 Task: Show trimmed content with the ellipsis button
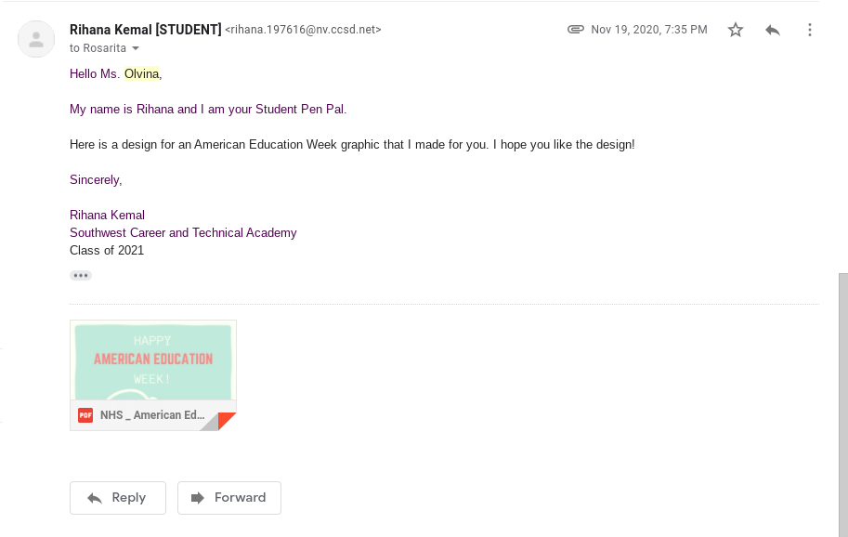pos(81,275)
